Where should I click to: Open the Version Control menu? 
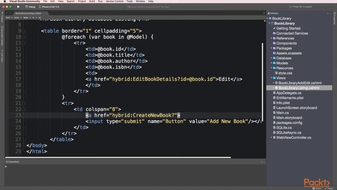click(115, 1)
